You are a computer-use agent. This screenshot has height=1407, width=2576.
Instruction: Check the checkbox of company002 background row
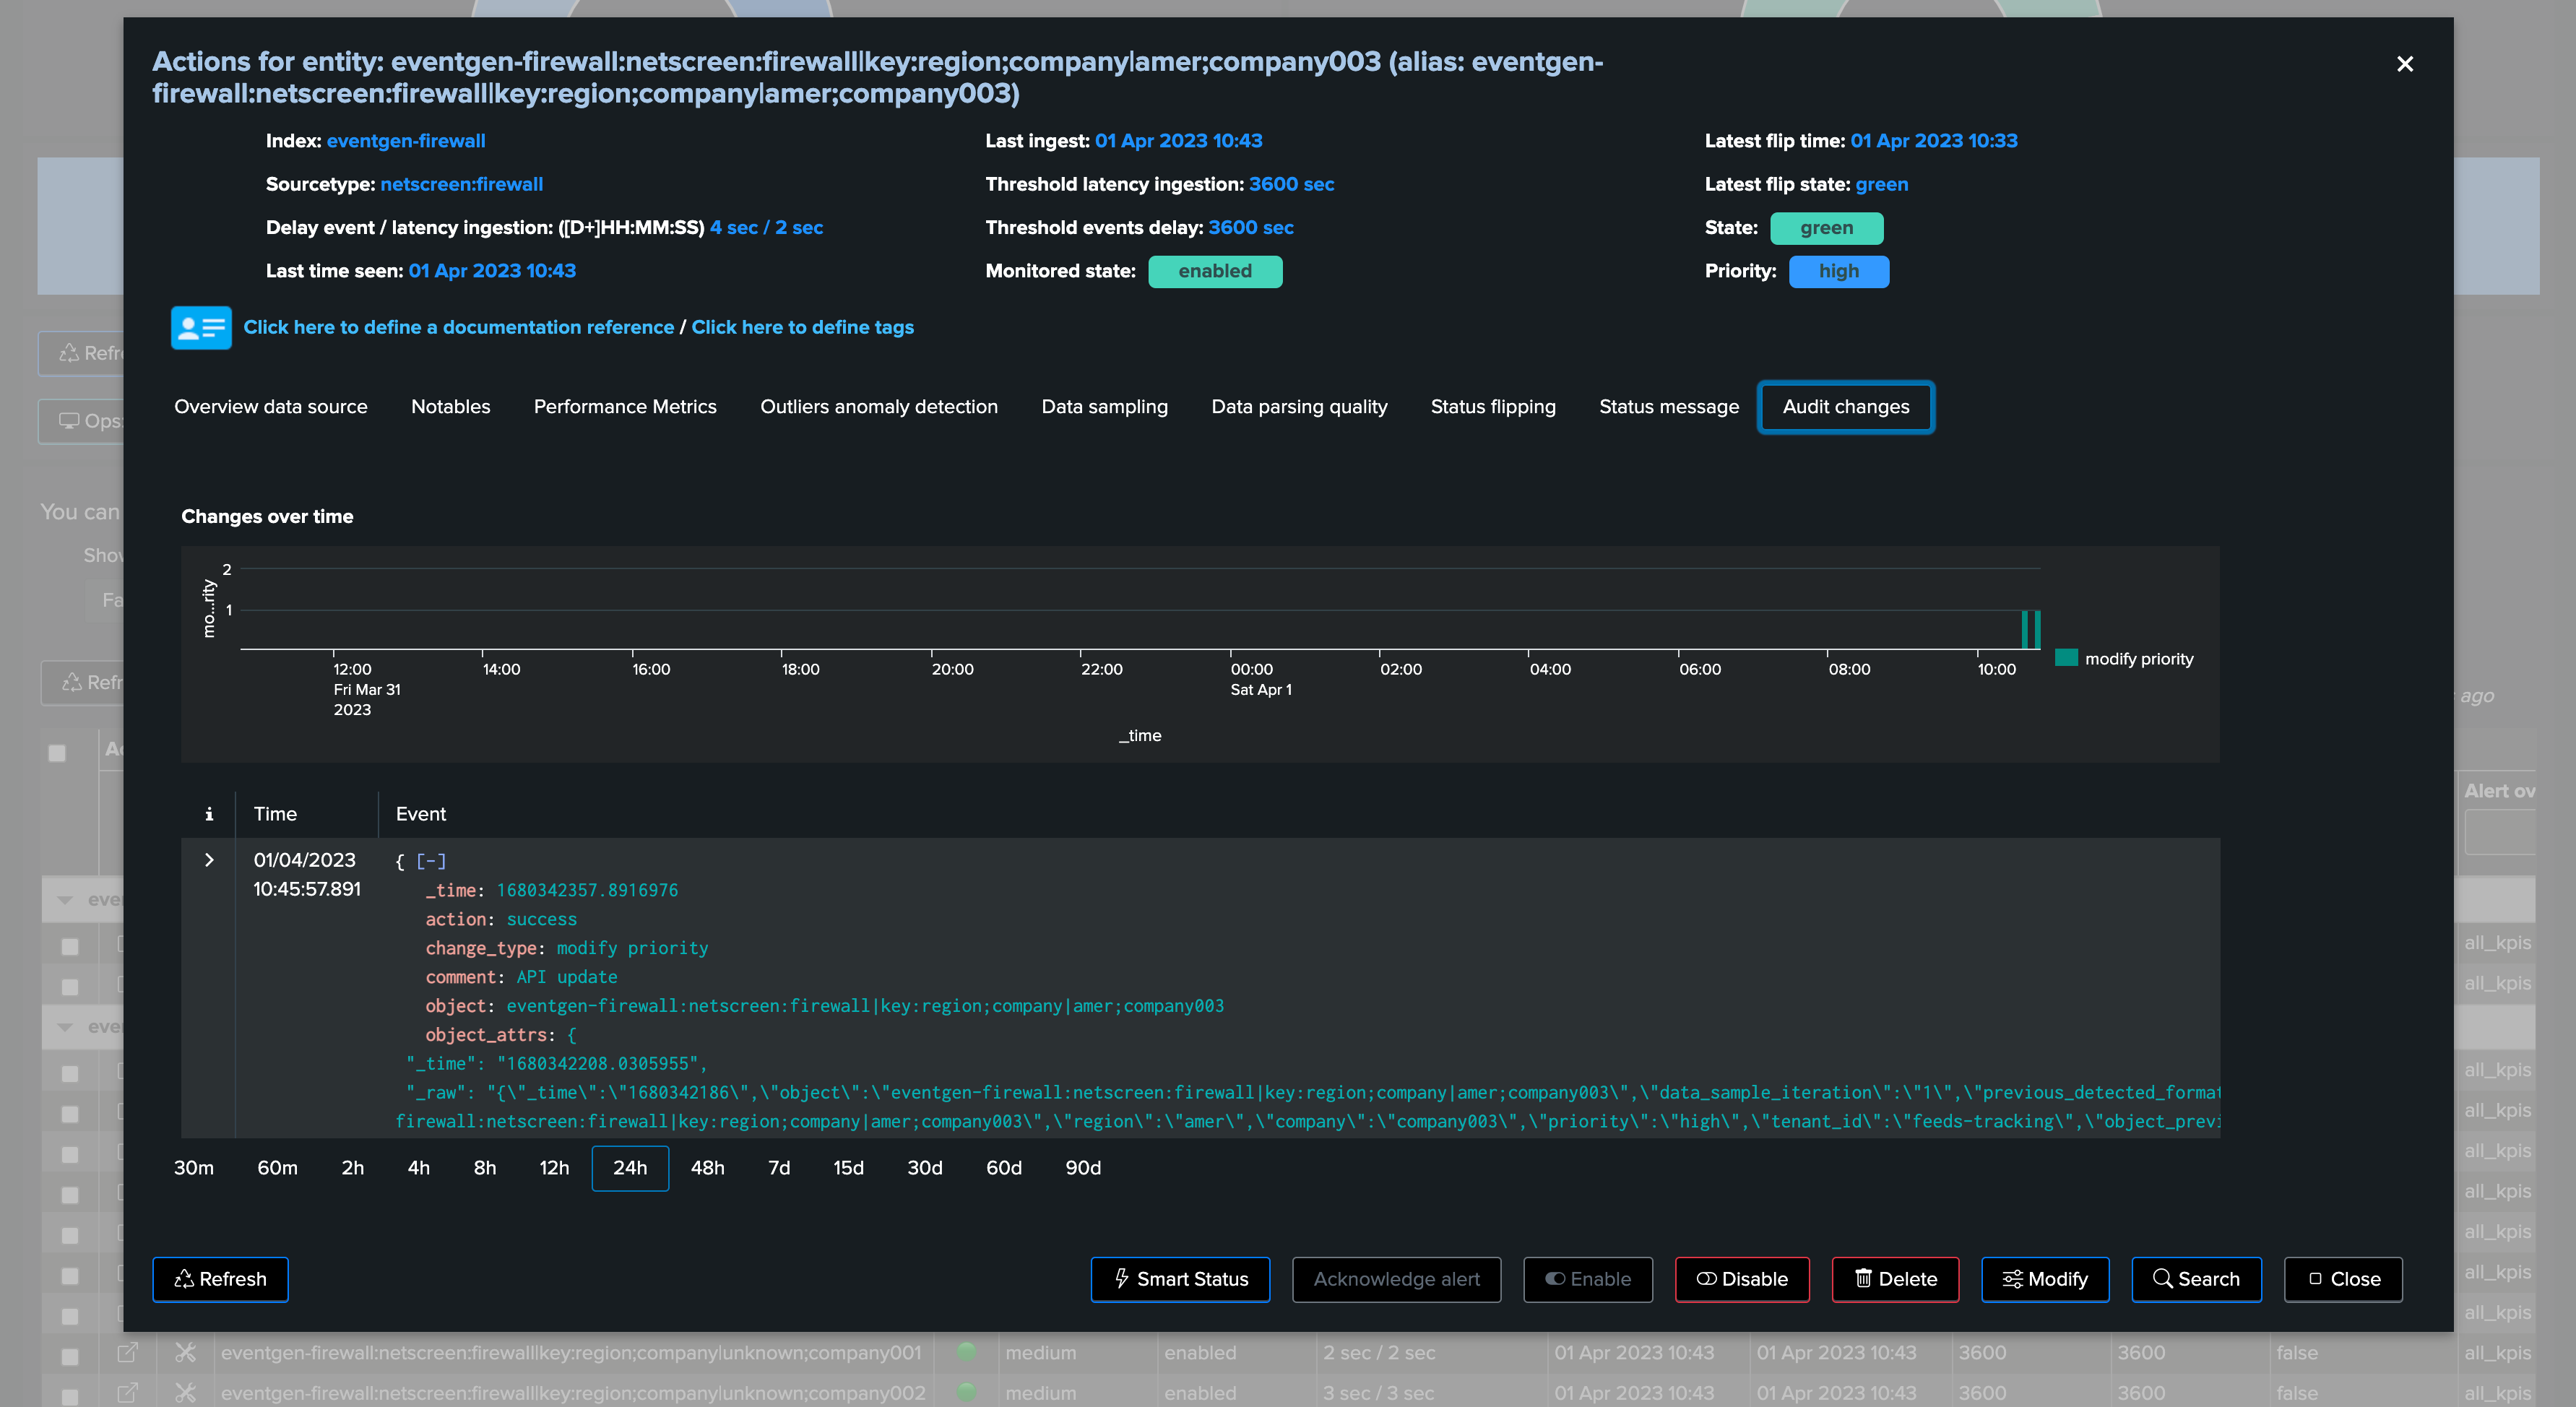coord(69,1396)
